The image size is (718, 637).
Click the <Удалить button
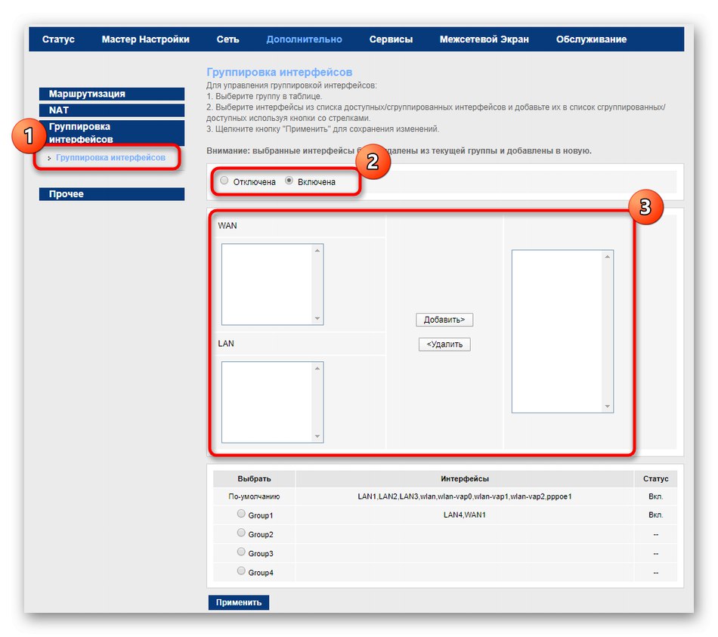click(444, 345)
